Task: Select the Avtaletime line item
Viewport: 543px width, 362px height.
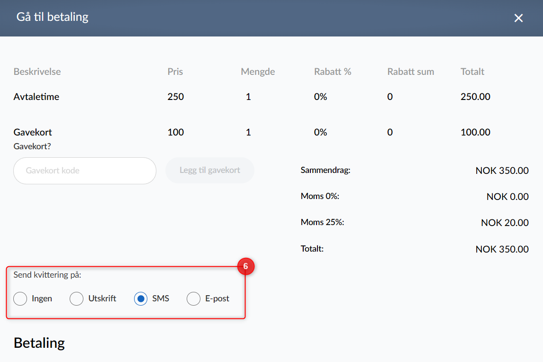Action: [x=36, y=97]
